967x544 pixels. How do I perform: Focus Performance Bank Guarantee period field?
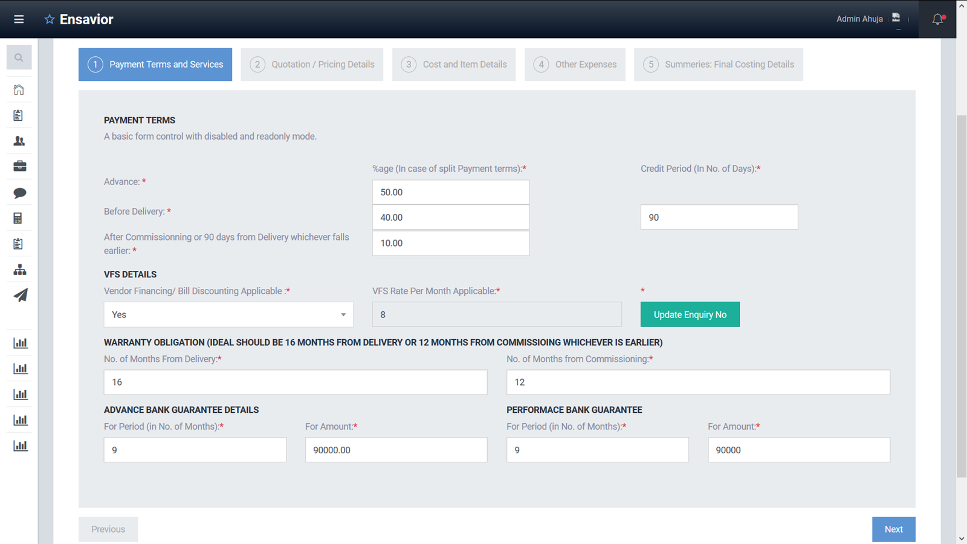pyautogui.click(x=598, y=450)
